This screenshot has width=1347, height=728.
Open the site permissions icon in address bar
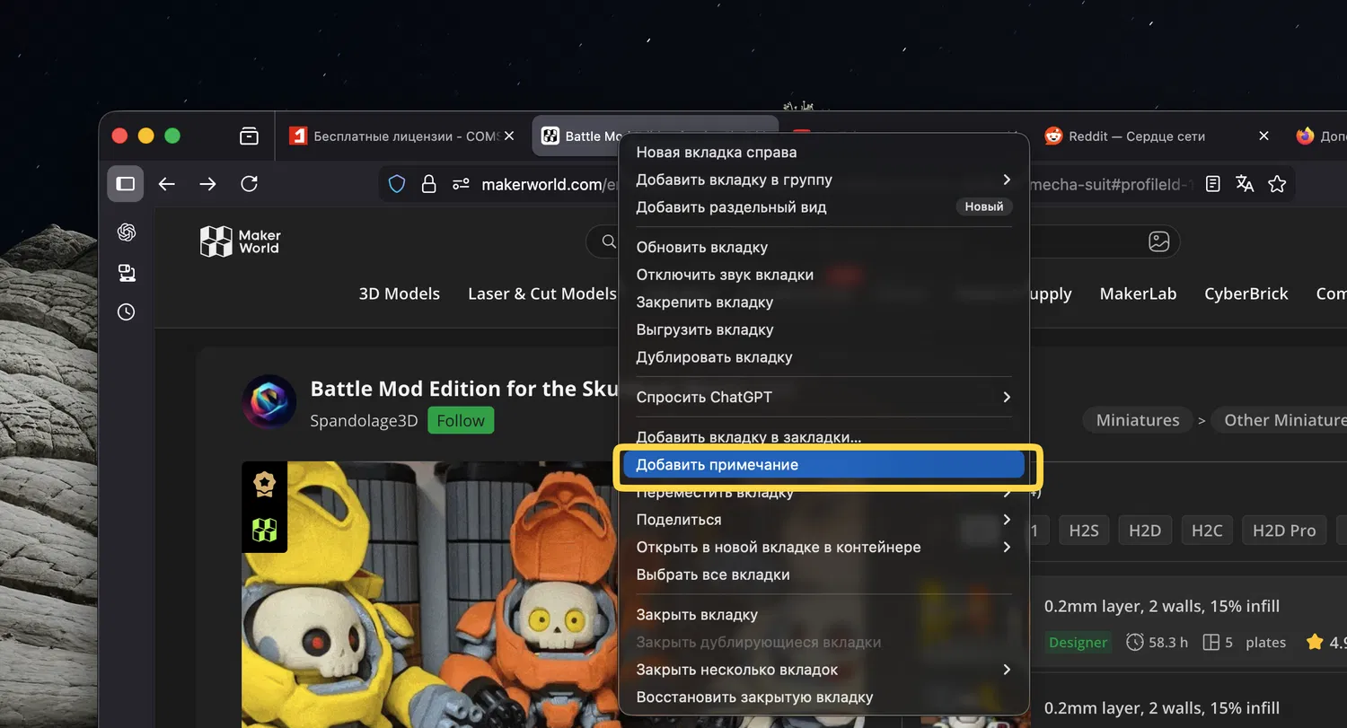461,184
